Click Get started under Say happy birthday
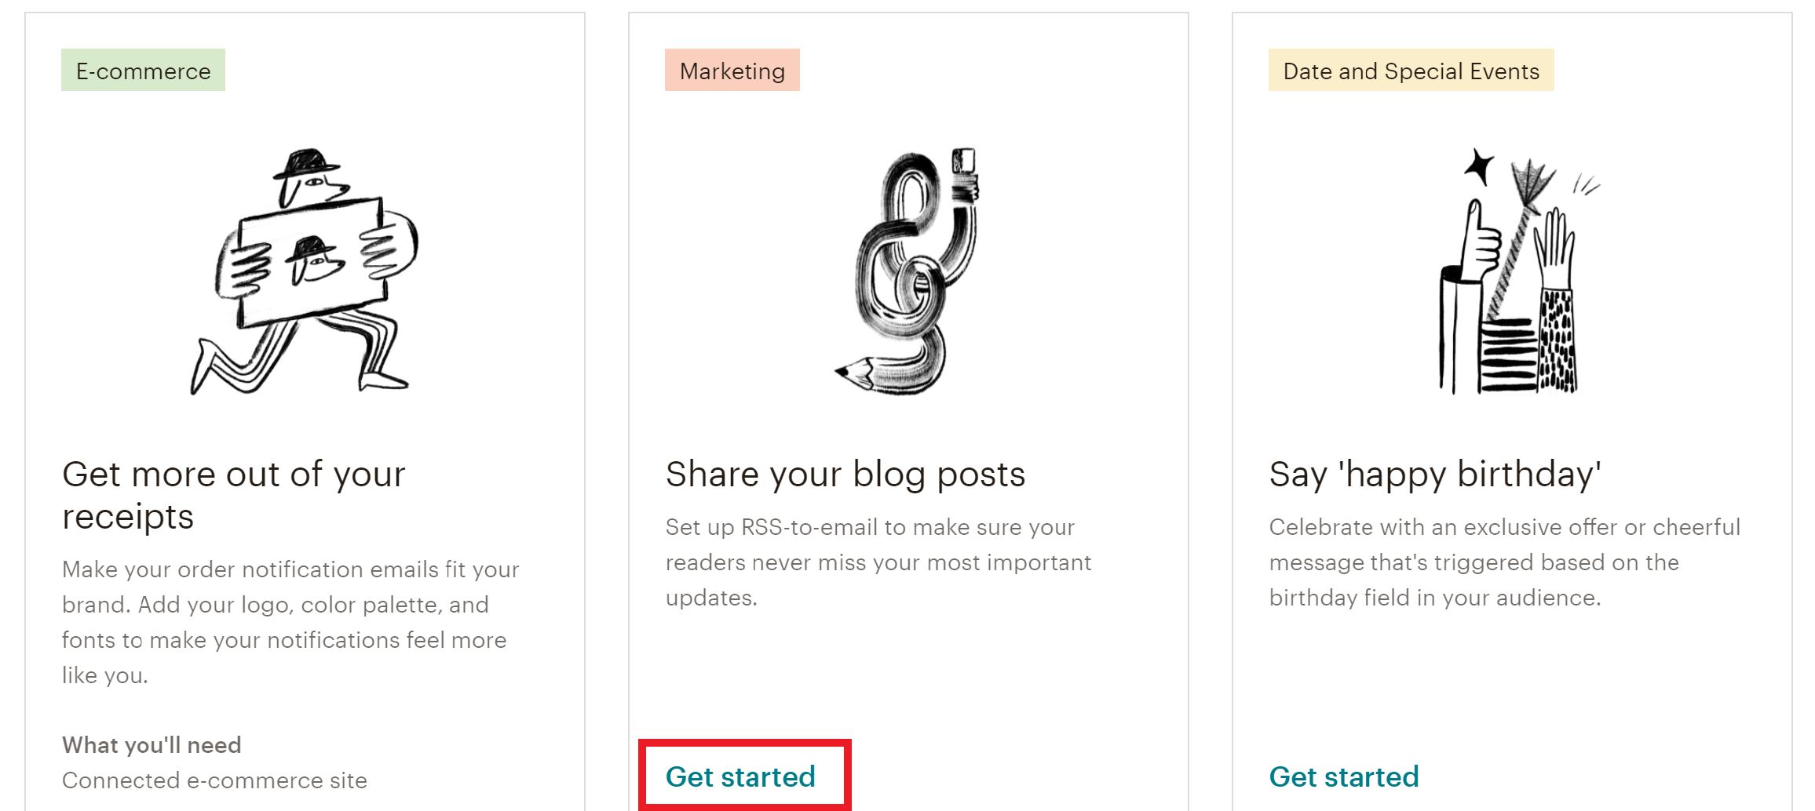 click(1344, 776)
